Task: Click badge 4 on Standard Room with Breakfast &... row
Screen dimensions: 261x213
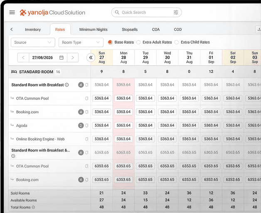Action: pyautogui.click(x=81, y=153)
